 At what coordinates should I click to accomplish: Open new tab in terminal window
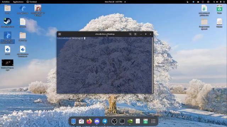coord(60,34)
